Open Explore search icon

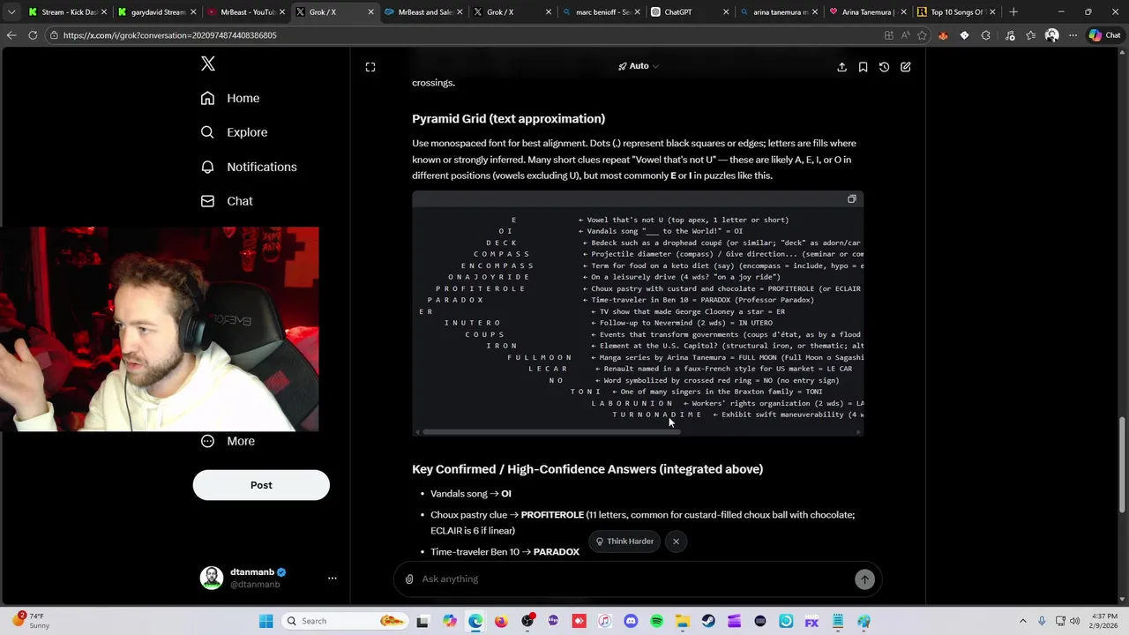(207, 132)
